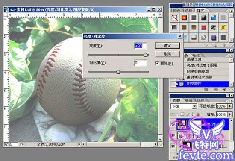
Task: Apply the yellow gold style swatch
Action: (223, 27)
